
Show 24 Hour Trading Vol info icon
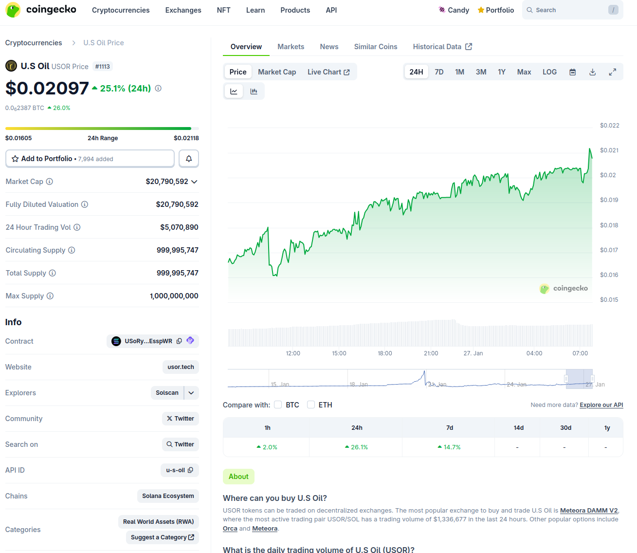click(77, 227)
